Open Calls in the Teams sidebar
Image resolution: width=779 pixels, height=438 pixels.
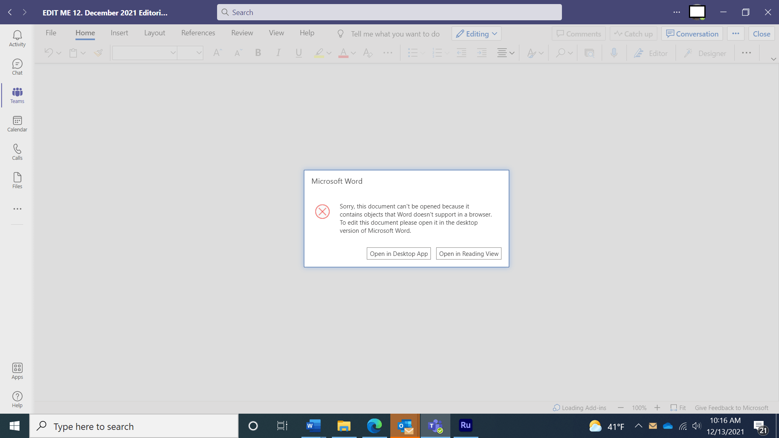point(17,152)
